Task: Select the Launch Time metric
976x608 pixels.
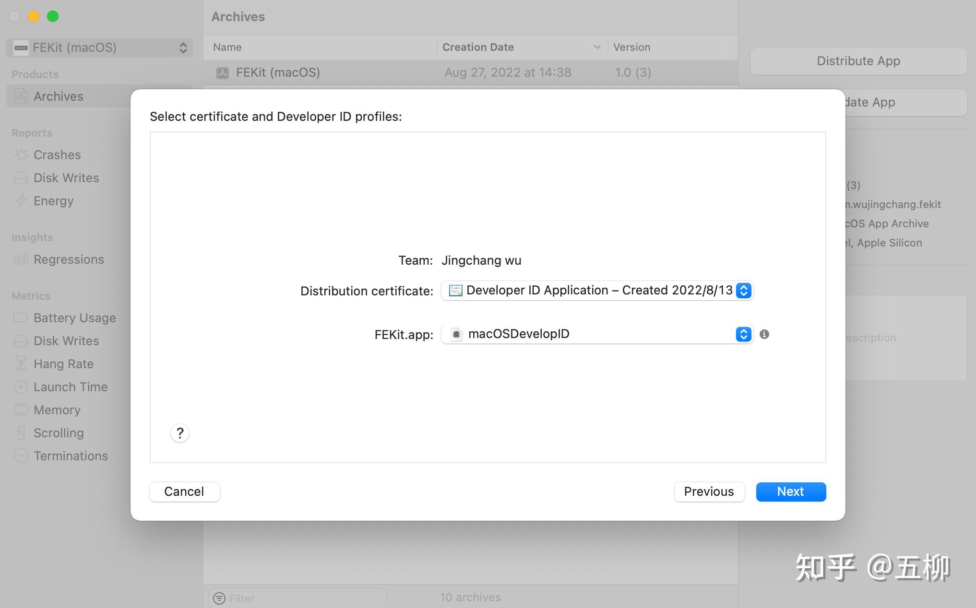Action: (70, 386)
